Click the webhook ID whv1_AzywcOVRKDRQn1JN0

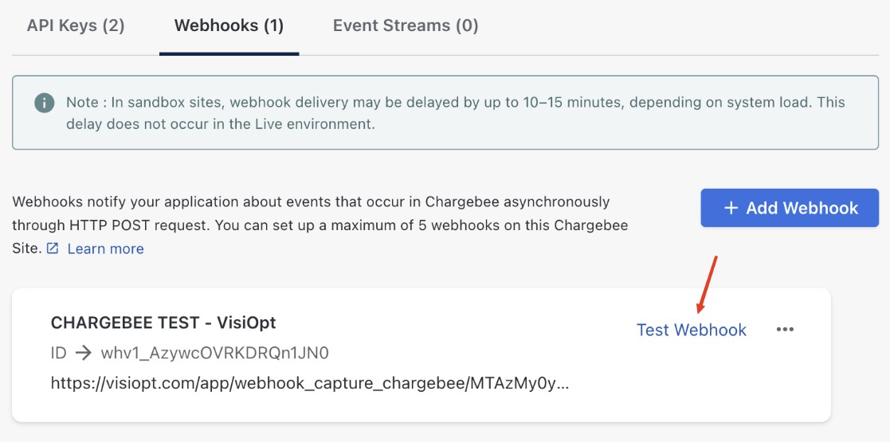(214, 354)
